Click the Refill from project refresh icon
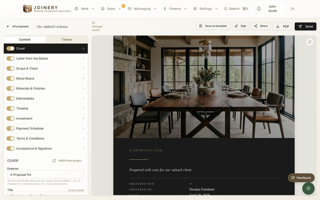Viewport: 320px width, 200px height. [54, 161]
